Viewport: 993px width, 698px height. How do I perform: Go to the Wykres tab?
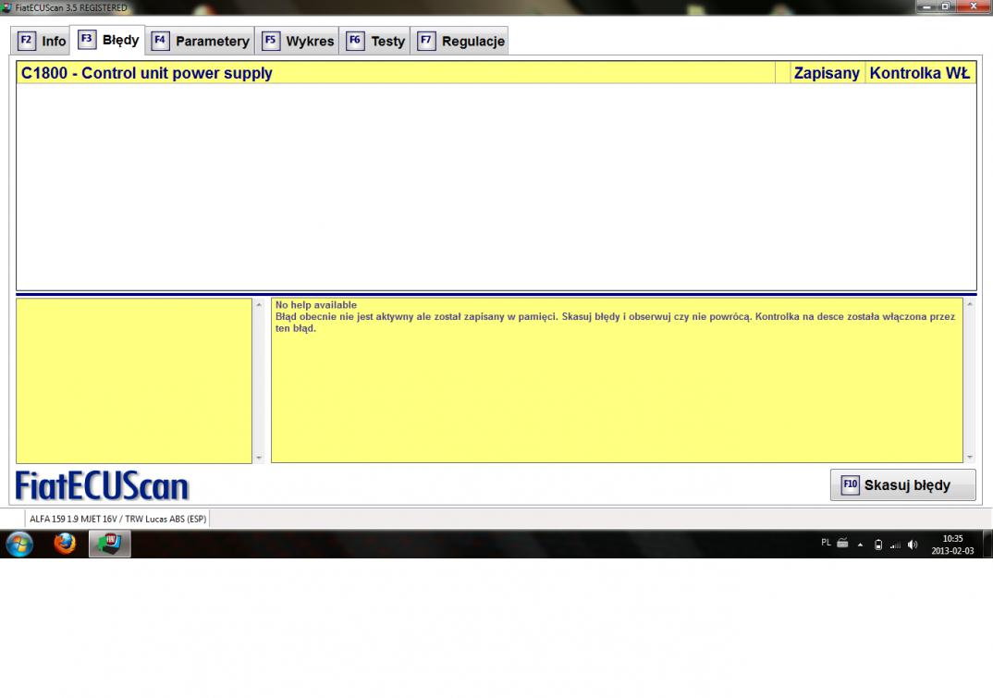[298, 42]
